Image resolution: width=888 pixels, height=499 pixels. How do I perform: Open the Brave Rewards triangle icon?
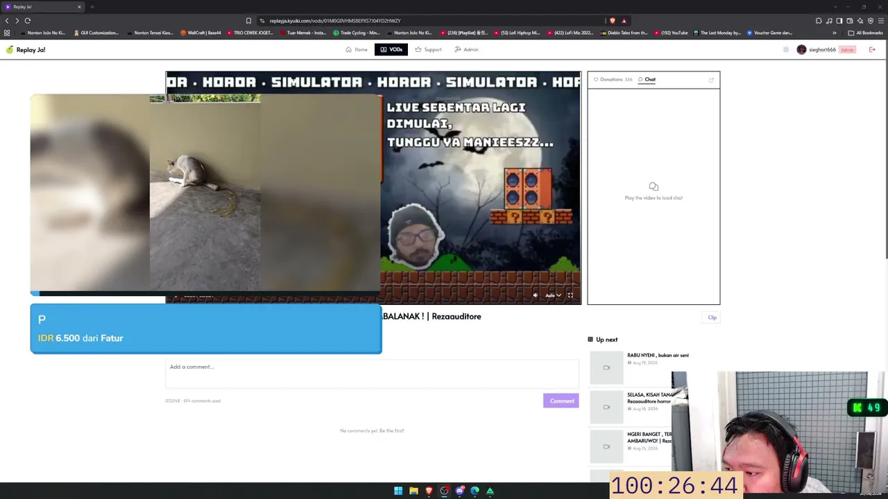pos(624,21)
